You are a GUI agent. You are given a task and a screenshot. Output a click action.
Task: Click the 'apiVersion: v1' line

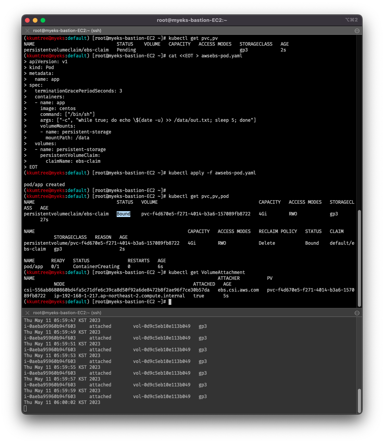pos(48,62)
